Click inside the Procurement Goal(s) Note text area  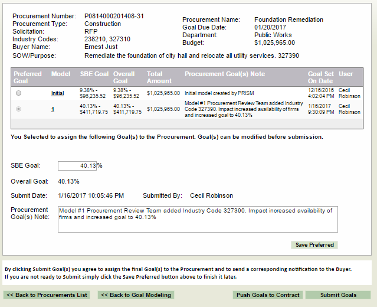[x=197, y=219]
